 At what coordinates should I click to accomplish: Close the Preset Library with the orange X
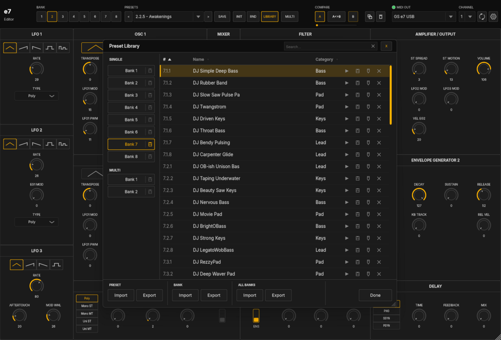point(386,46)
